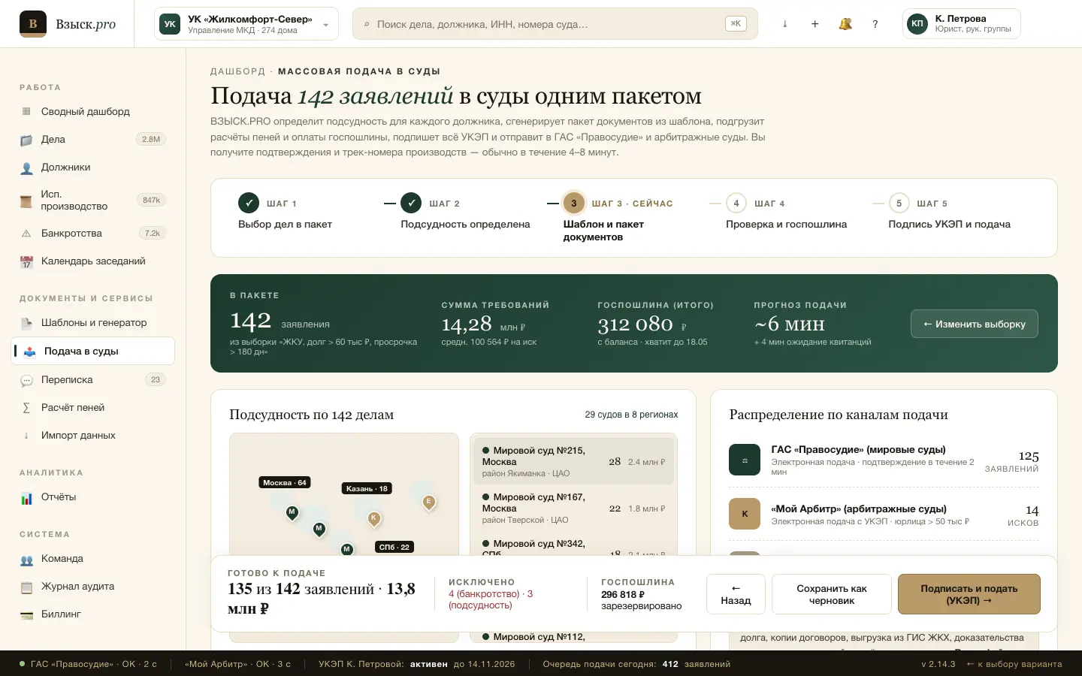Click Подписать и подать (УКЭП) button
This screenshot has width=1082, height=676.
pyautogui.click(x=969, y=594)
